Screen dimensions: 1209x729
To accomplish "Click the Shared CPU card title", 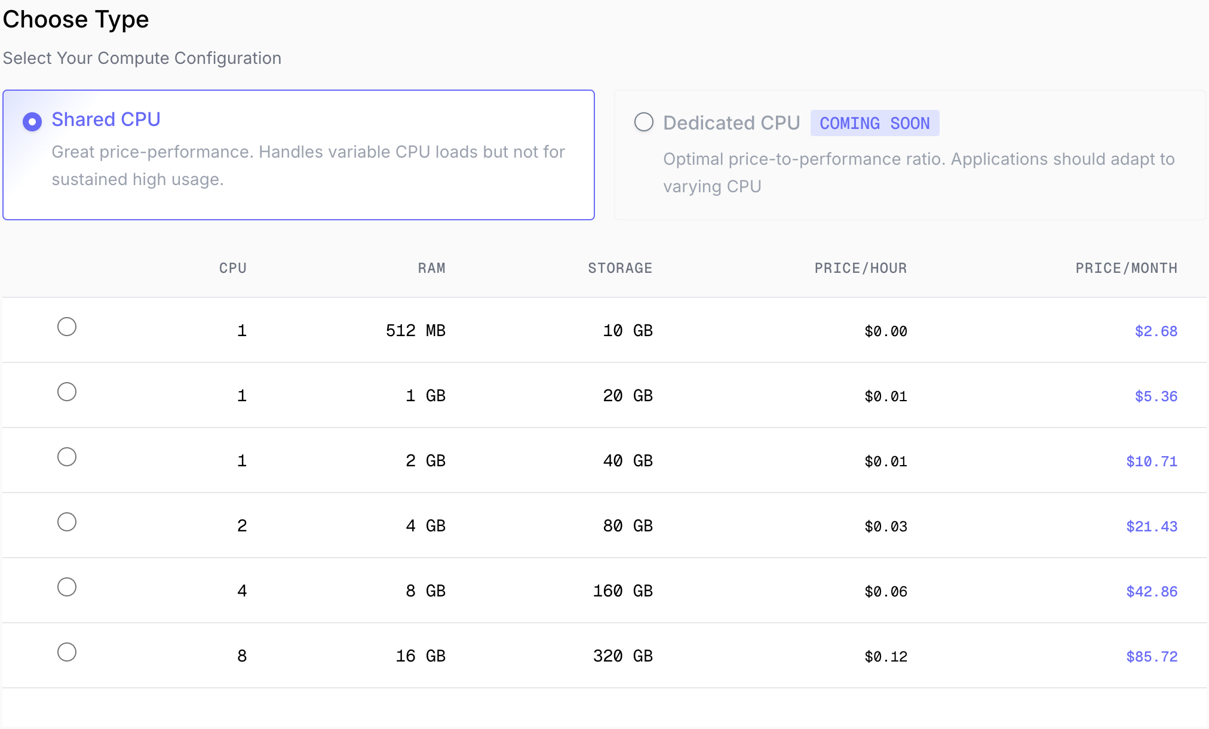I will 106,119.
